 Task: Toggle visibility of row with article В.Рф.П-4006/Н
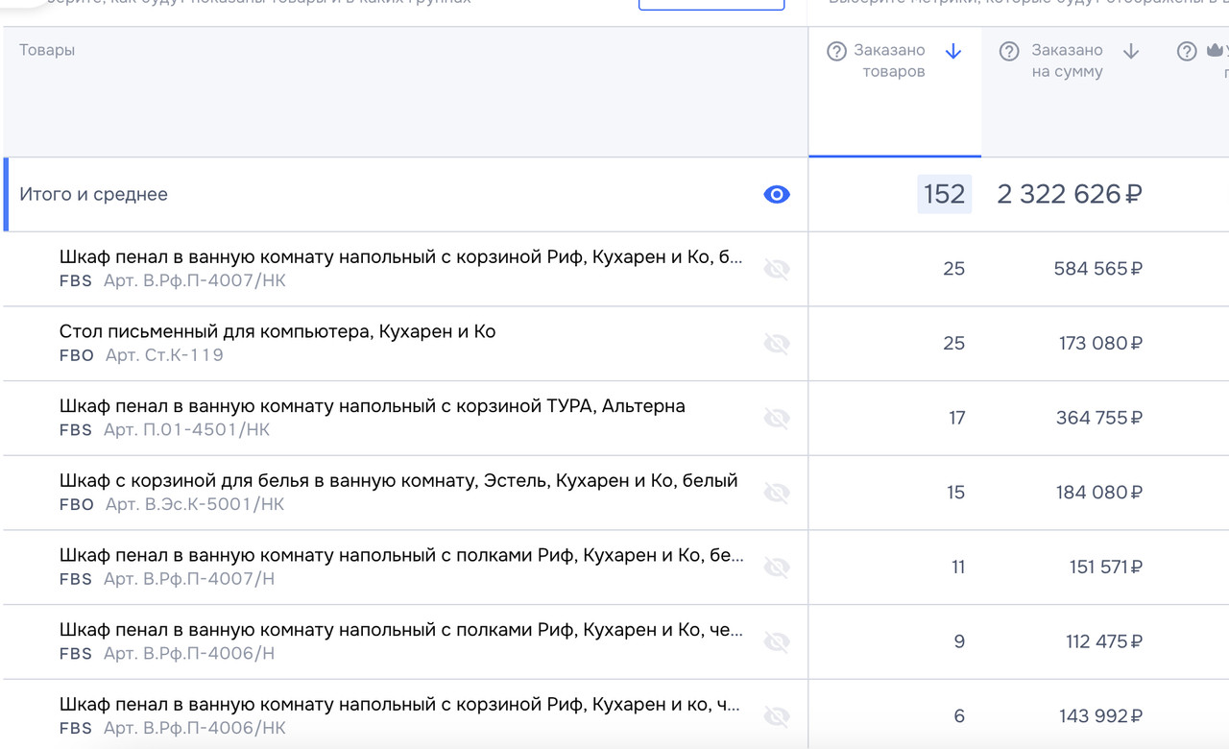tap(778, 641)
